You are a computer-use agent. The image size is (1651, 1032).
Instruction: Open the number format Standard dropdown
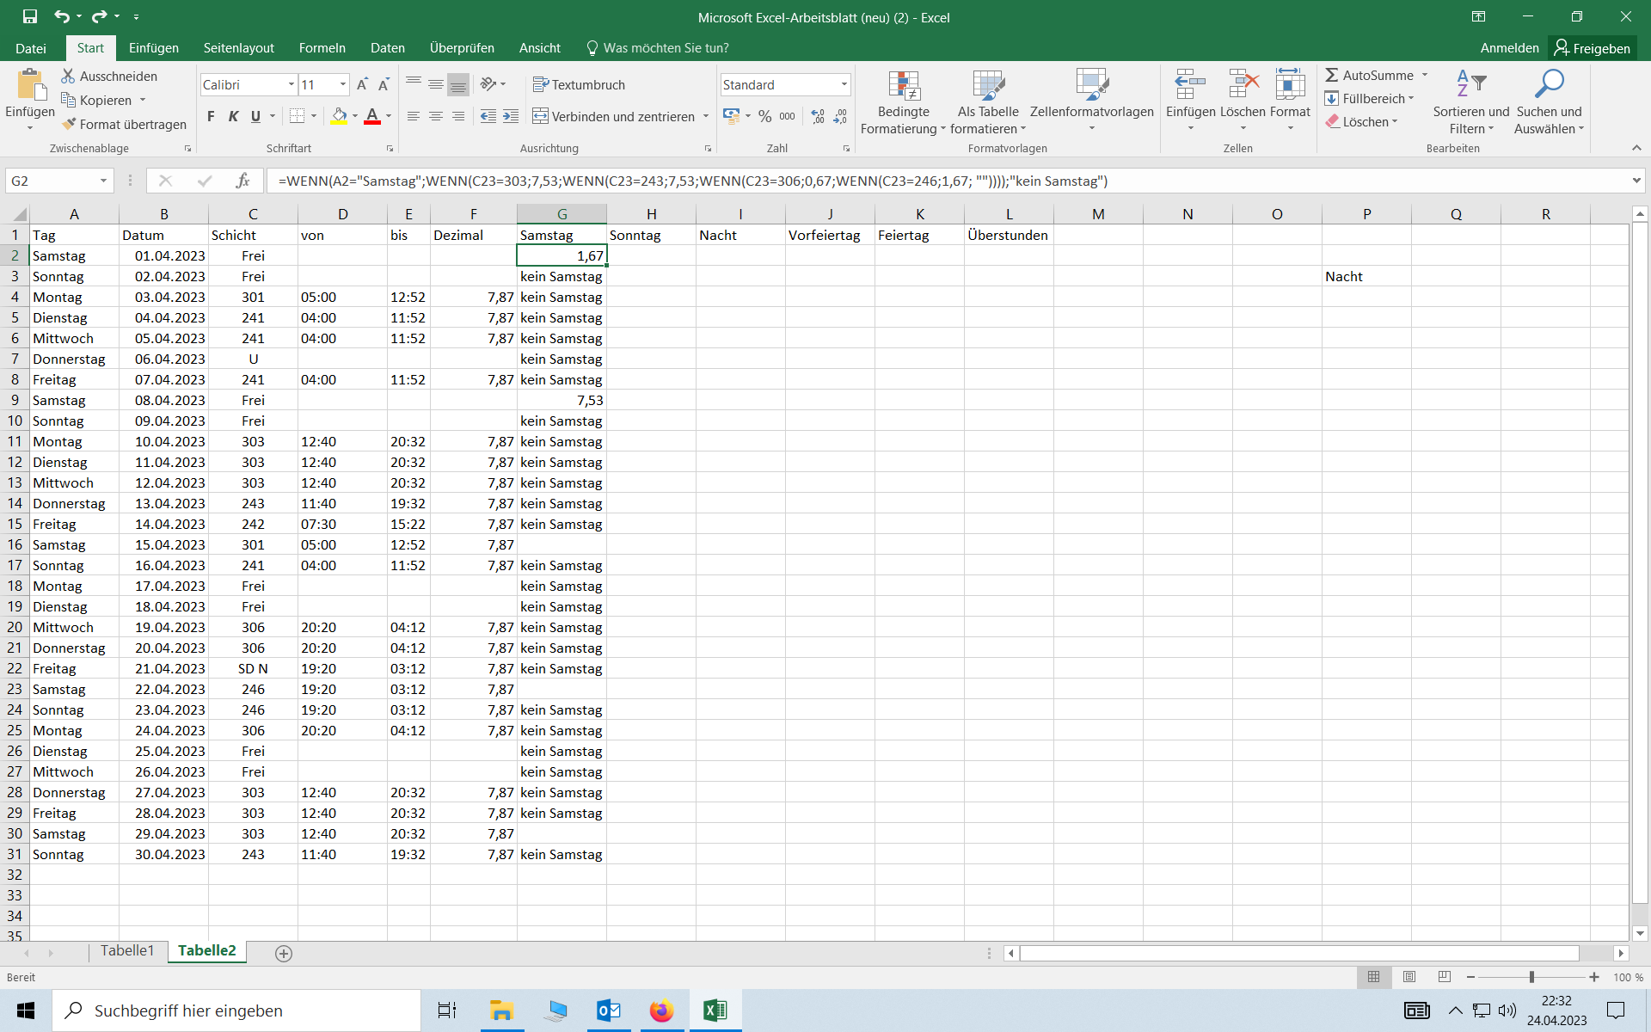pos(844,84)
